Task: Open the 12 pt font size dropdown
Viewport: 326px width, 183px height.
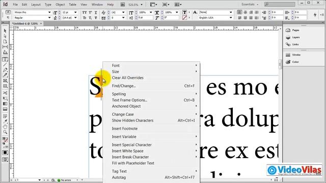Action: point(75,12)
